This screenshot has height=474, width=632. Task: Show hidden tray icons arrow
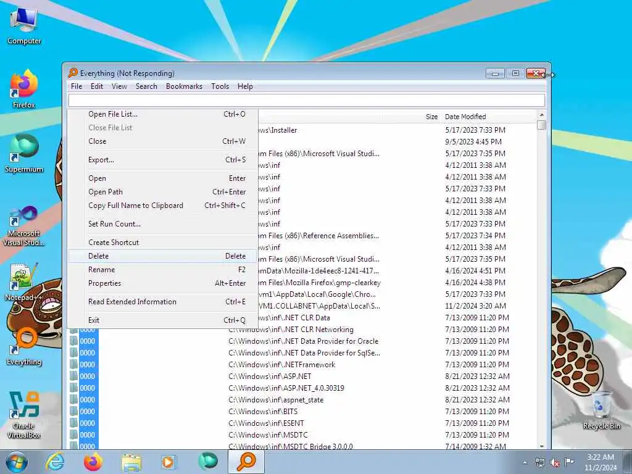click(x=525, y=462)
